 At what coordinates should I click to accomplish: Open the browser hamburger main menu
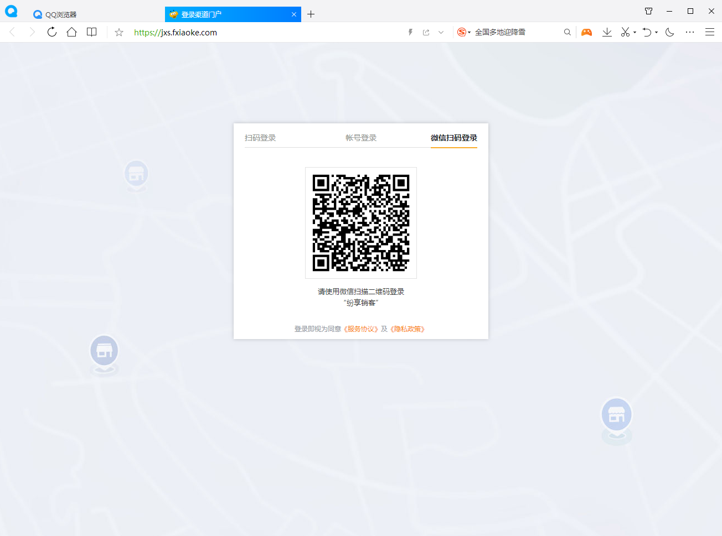tap(710, 32)
